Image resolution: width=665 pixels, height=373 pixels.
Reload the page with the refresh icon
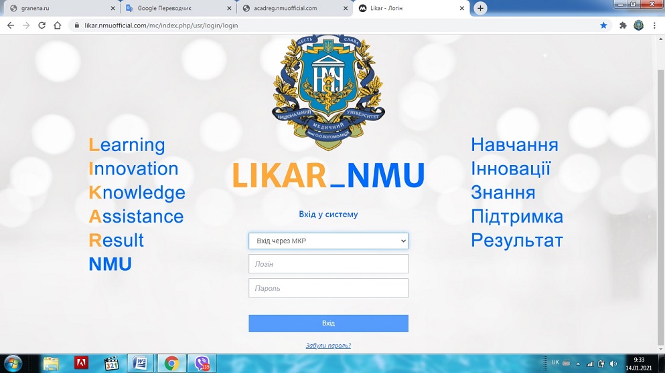(x=42, y=25)
